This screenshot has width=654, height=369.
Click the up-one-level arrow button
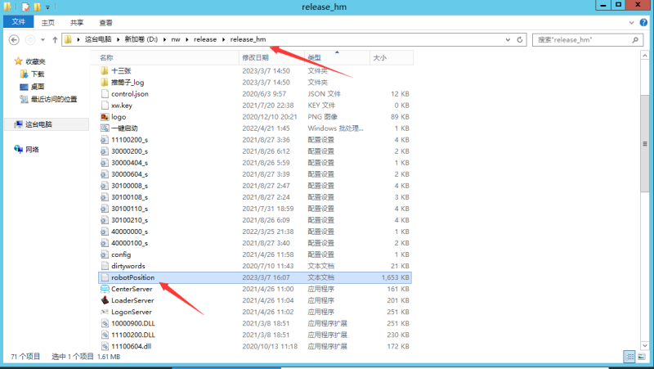(54, 39)
